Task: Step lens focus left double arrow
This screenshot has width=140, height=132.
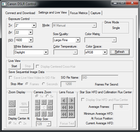Action: pos(64,108)
